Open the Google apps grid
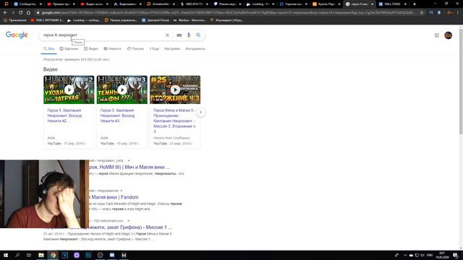 pyautogui.click(x=436, y=35)
